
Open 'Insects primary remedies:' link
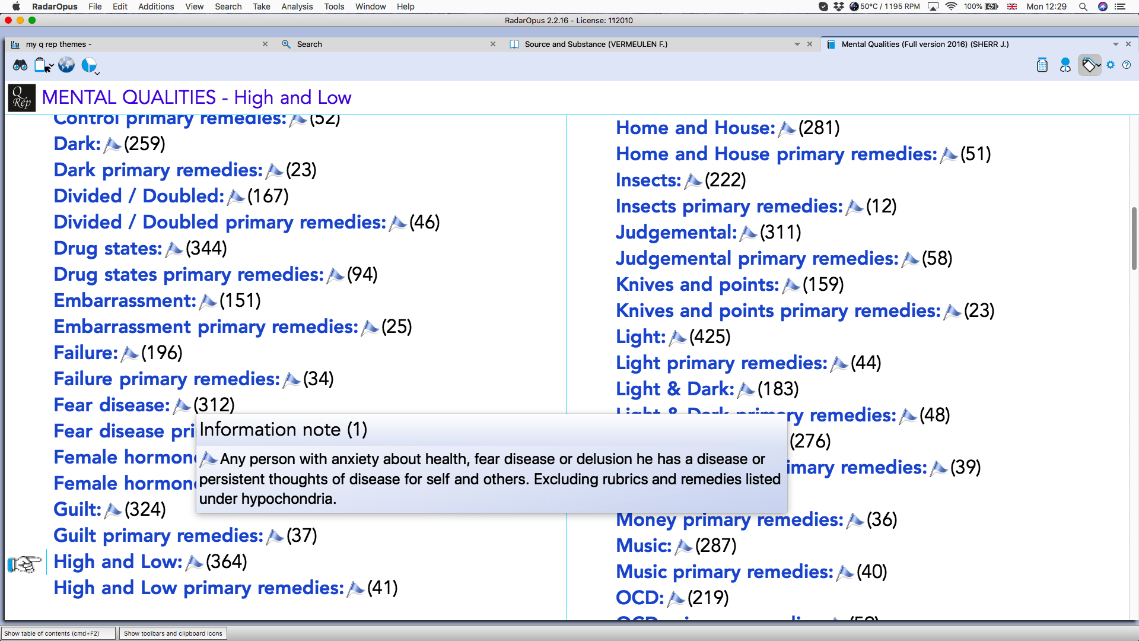(729, 207)
